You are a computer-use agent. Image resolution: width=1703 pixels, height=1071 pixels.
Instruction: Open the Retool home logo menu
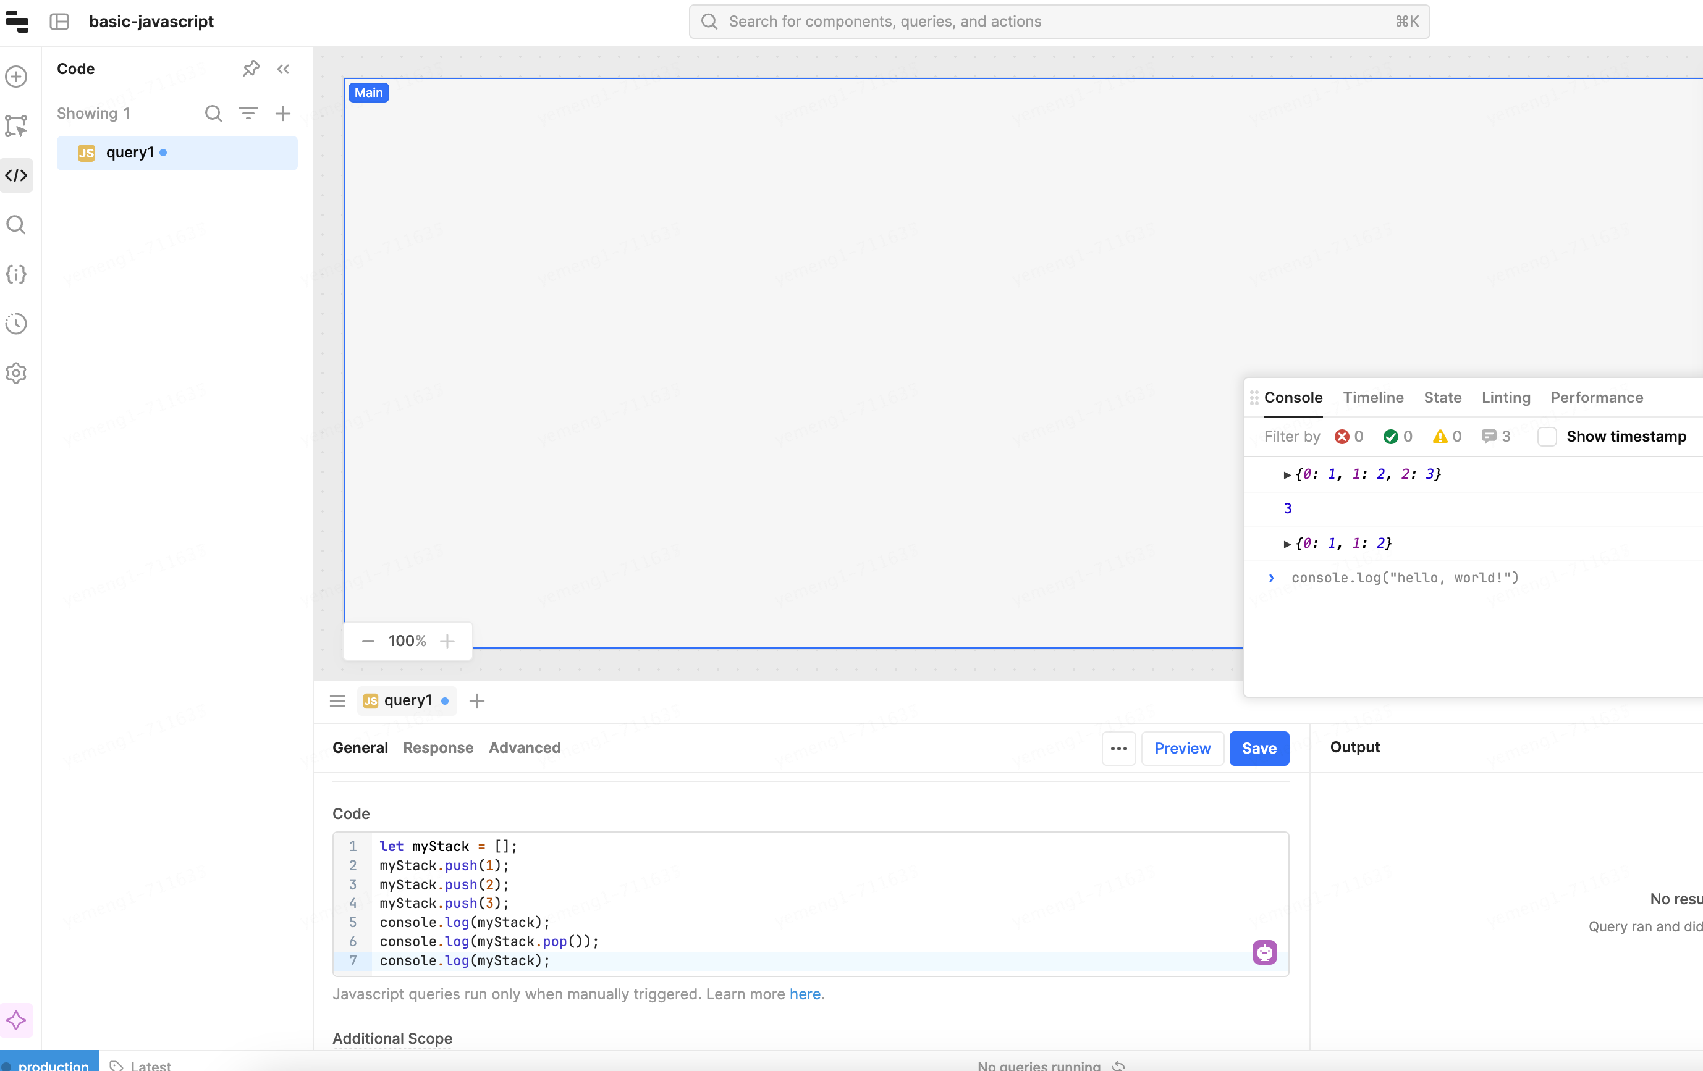17,22
